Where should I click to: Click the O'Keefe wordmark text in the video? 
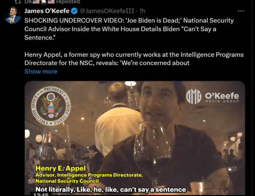[x=222, y=96]
